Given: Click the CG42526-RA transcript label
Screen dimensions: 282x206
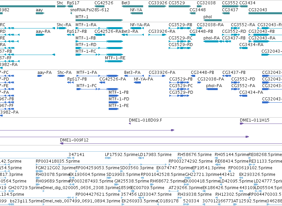Looking at the screenshot, I should click(x=108, y=31).
